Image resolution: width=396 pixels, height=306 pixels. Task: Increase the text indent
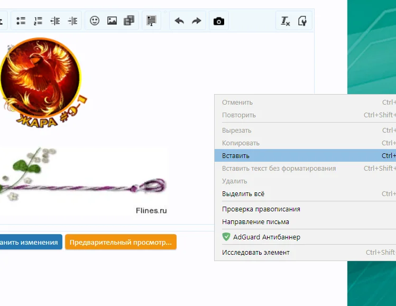(x=72, y=21)
